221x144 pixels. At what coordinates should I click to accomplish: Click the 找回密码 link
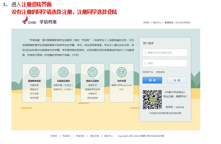(x=160, y=72)
